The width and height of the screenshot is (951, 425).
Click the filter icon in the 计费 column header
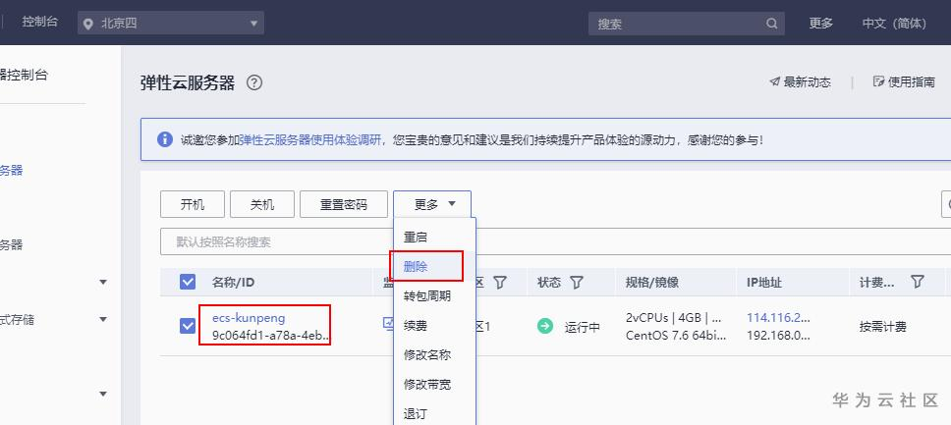[918, 282]
